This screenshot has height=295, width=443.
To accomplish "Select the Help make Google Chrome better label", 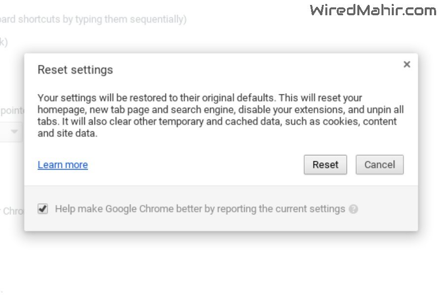I will 200,209.
